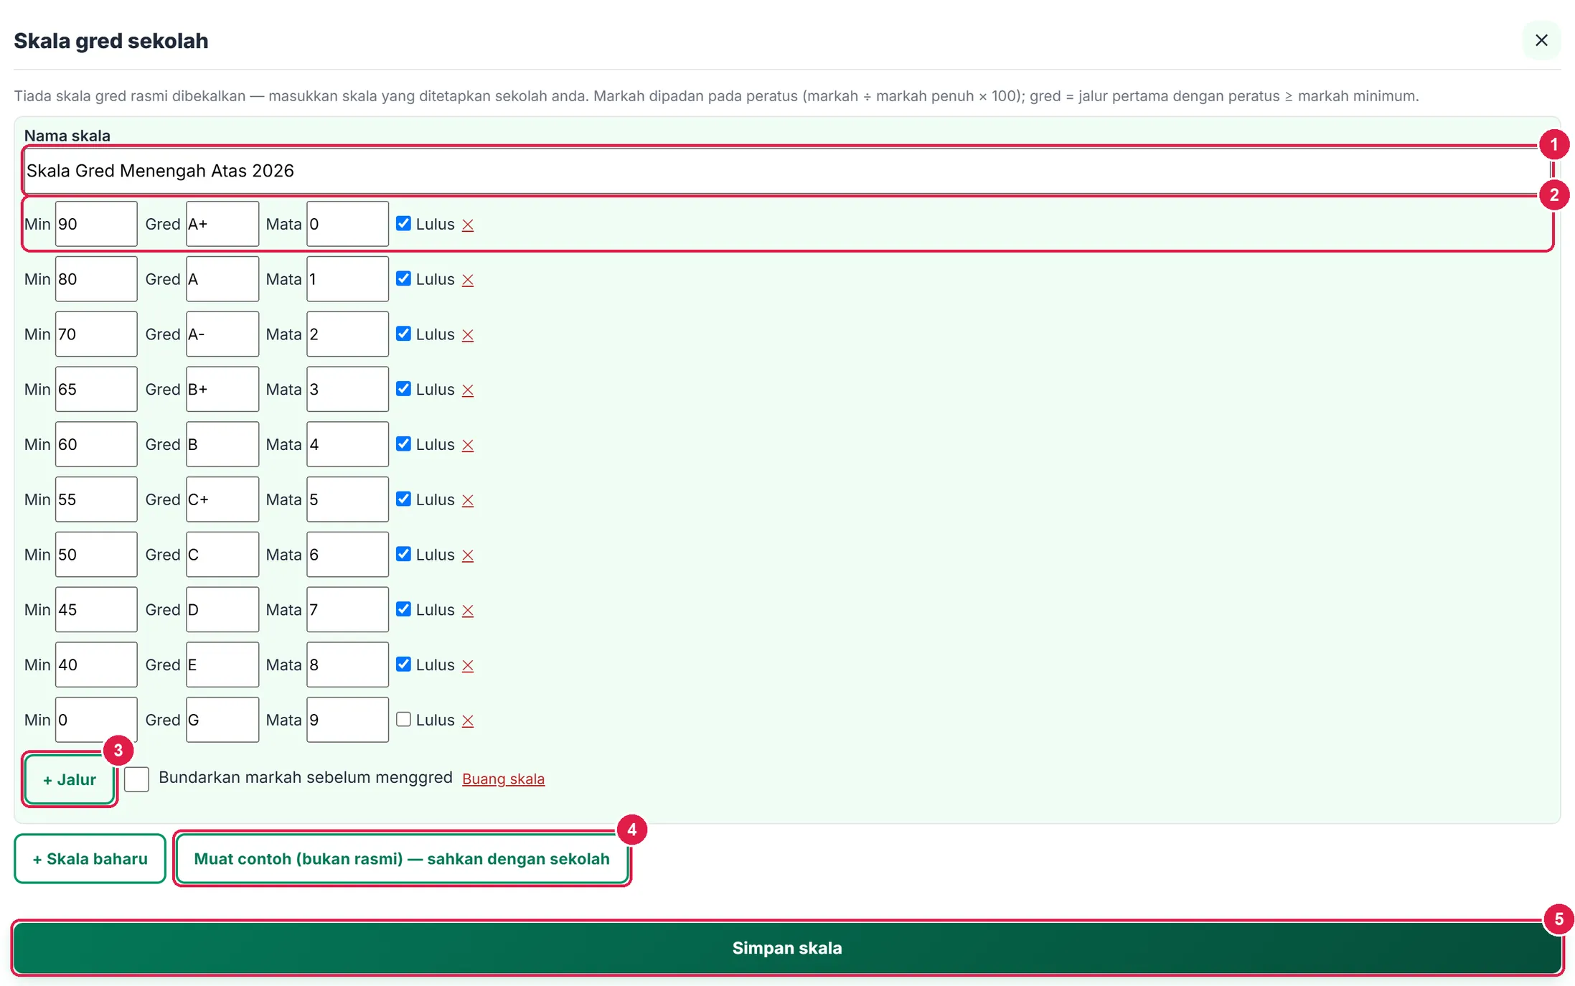Edit the Min field showing 60
1575x986 pixels.
96,444
